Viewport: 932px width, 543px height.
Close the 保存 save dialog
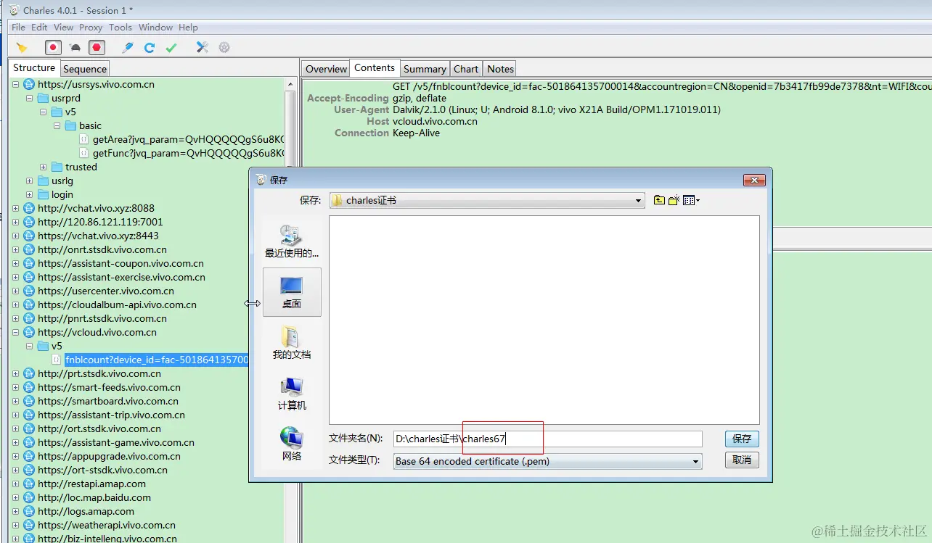[755, 180]
